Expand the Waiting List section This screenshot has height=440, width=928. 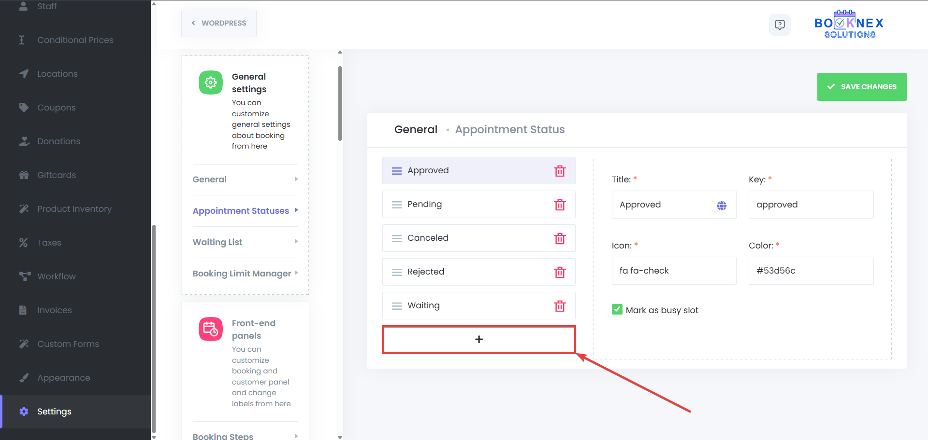point(245,242)
